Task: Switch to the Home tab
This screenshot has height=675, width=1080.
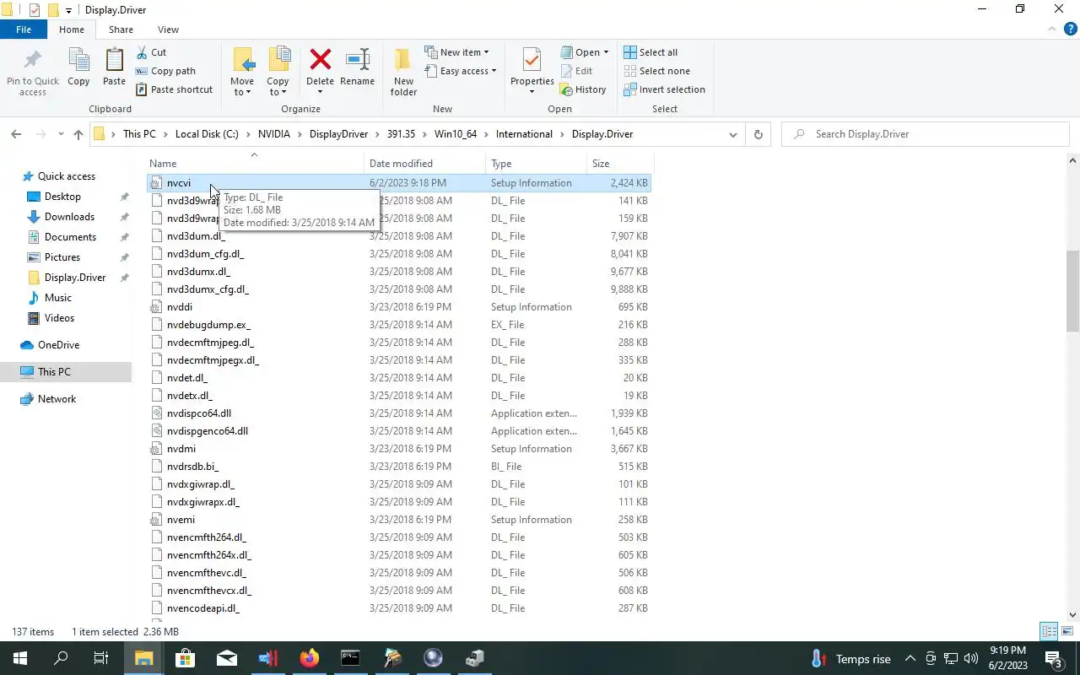Action: tap(71, 30)
